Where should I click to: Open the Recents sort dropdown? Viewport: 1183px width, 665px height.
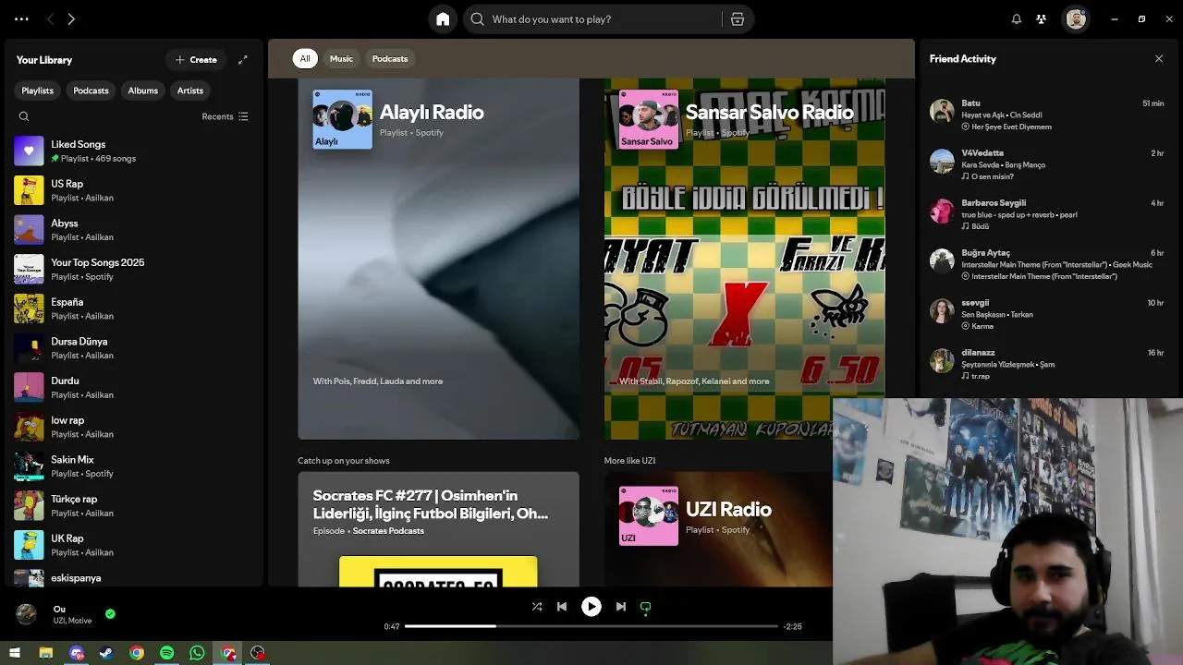(225, 116)
